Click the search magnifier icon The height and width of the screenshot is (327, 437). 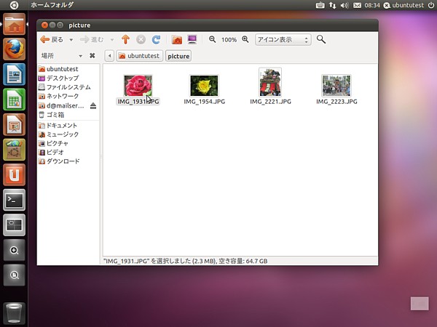click(321, 39)
